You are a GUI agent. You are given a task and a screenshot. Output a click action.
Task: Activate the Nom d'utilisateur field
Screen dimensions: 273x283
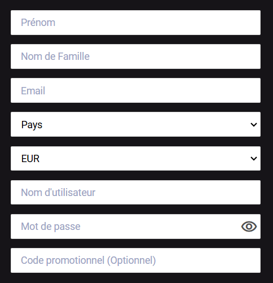click(135, 193)
